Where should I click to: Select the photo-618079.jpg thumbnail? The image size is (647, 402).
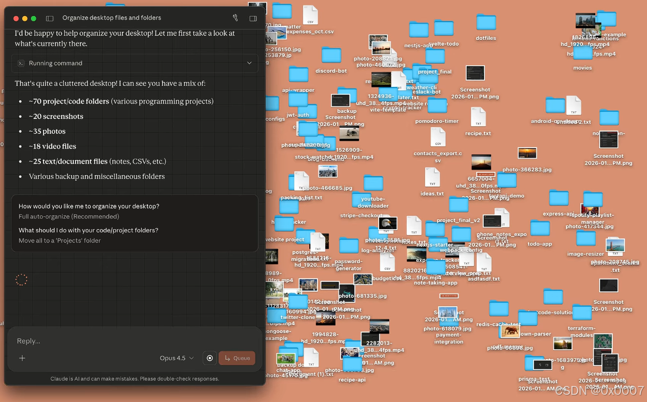tap(447, 313)
